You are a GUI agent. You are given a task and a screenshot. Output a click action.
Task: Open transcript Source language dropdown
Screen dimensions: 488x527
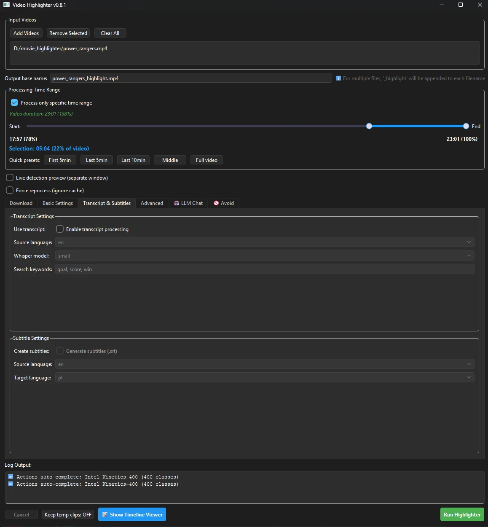265,242
